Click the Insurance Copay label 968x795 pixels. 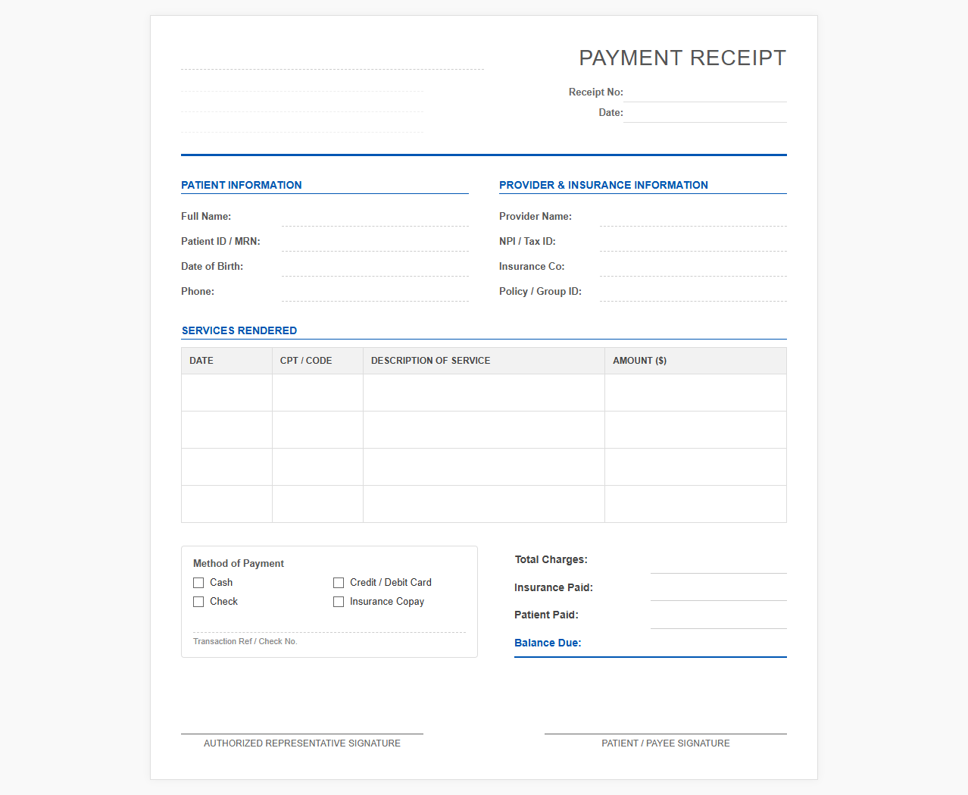[x=387, y=602]
